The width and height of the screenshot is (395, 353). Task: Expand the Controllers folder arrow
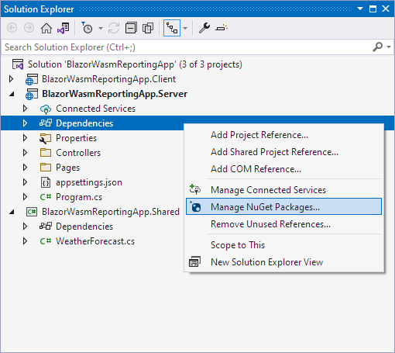(x=25, y=153)
